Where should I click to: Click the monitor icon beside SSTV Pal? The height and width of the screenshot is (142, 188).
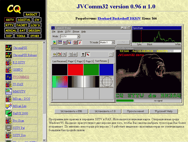9,128
